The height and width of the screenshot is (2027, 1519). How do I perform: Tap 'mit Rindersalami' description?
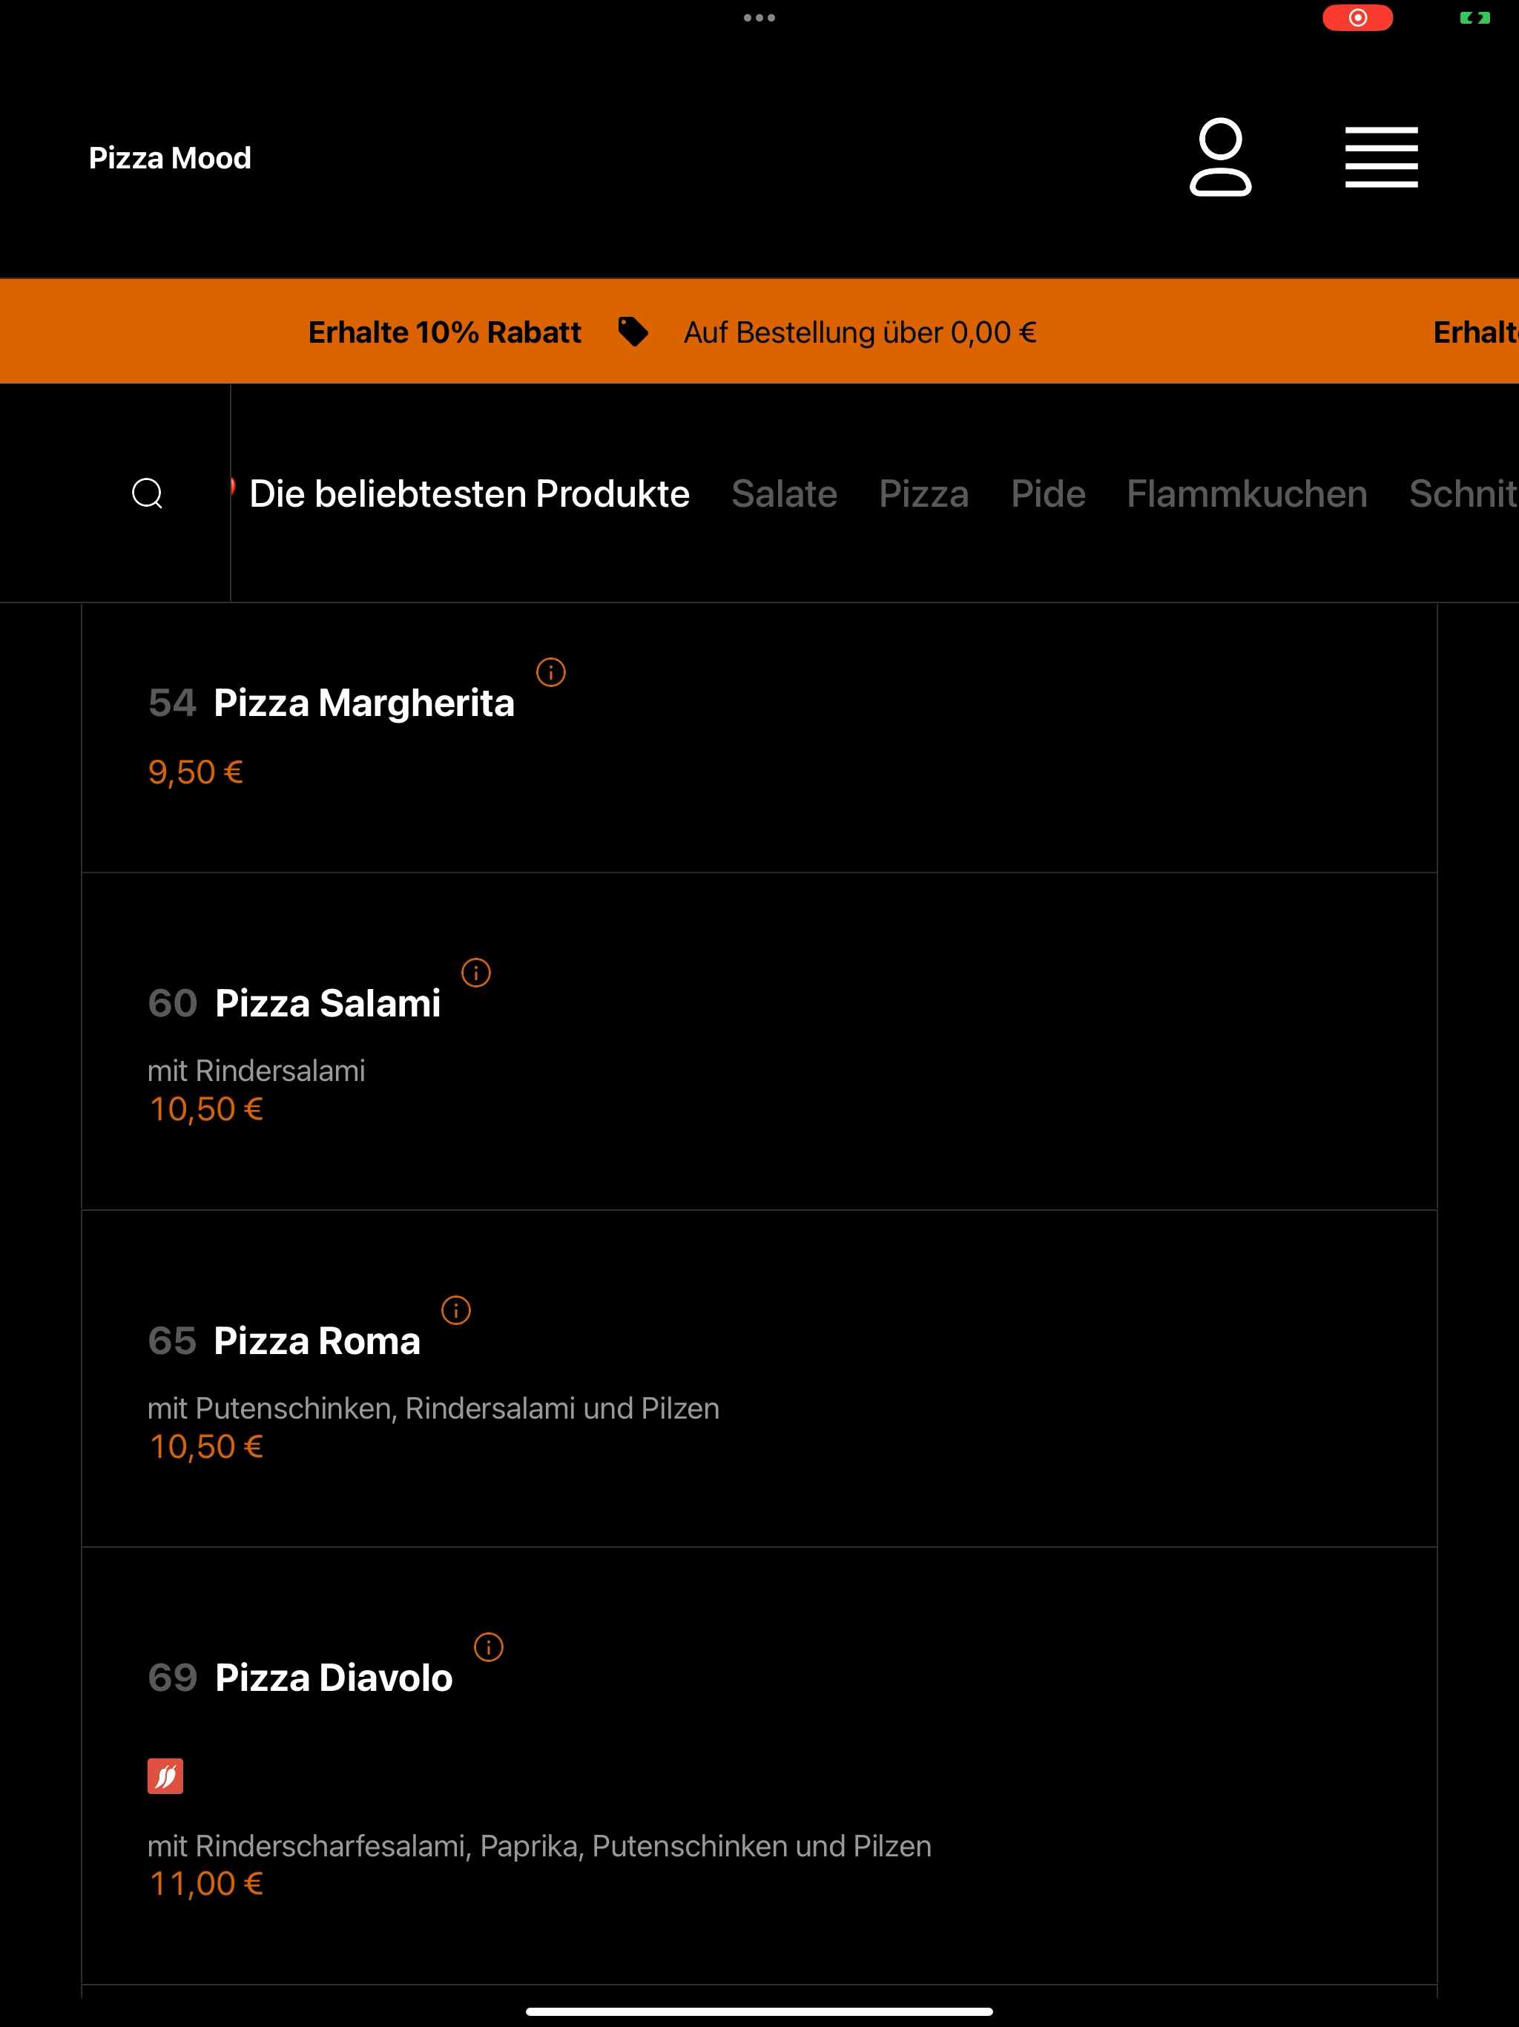click(257, 1071)
